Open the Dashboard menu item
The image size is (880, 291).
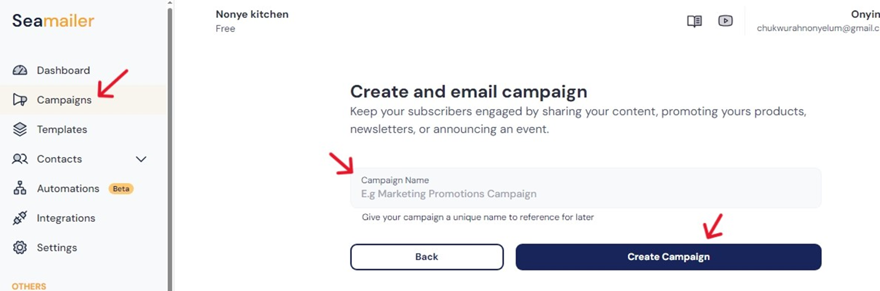[x=63, y=70]
